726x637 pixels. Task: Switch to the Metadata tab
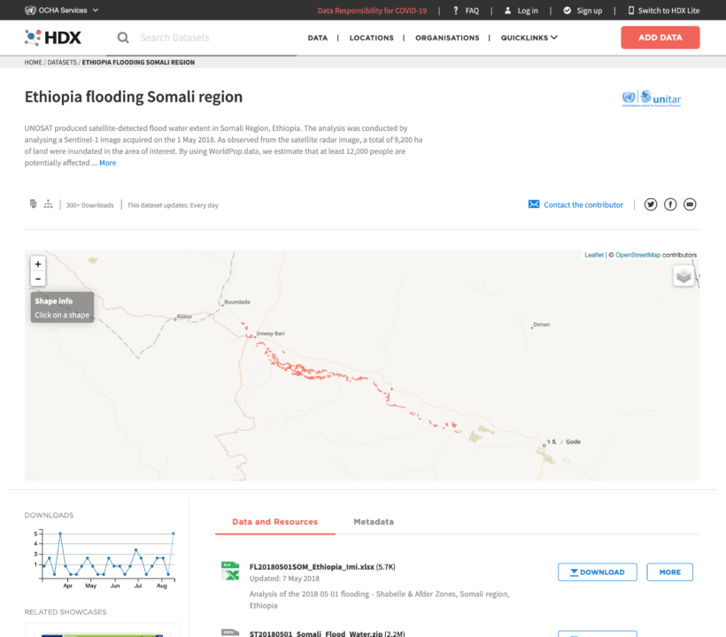(x=374, y=522)
